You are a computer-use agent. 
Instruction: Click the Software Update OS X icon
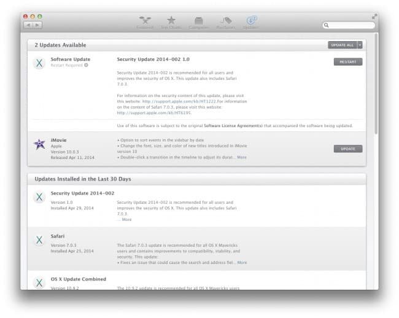coord(39,63)
